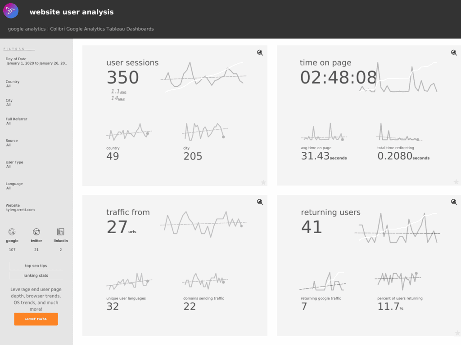The height and width of the screenshot is (345, 461).
Task: Switch to the top seo tips view
Action: tap(36, 265)
